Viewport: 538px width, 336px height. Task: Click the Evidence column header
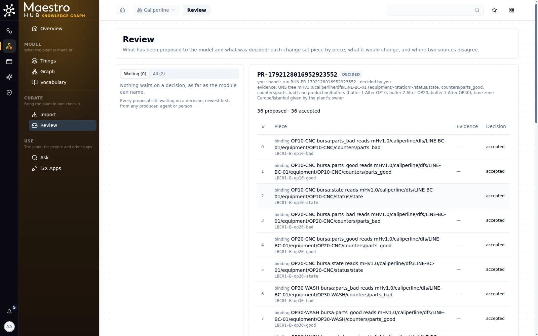pyautogui.click(x=467, y=126)
